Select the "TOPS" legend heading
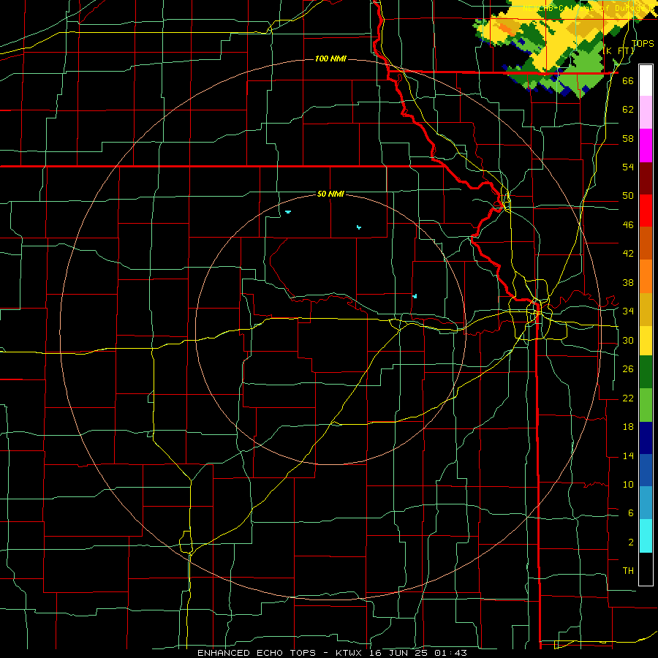658x658 pixels. (x=643, y=44)
